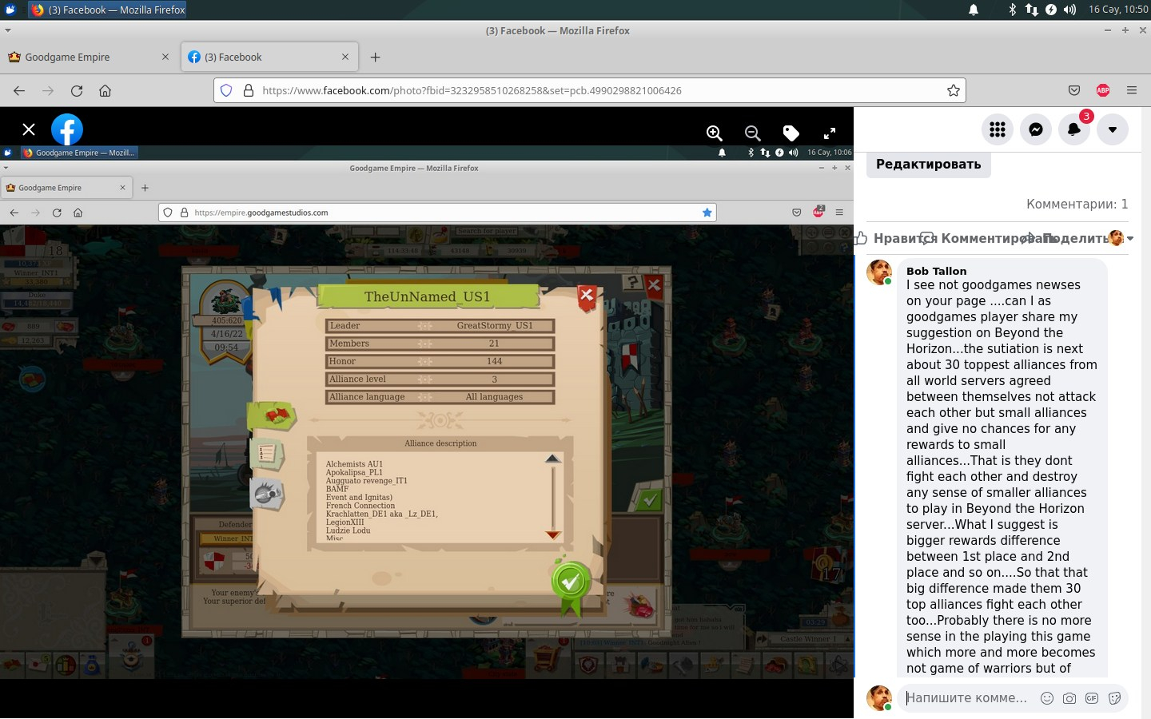Select the (3) Facebook tab
1151x719 pixels.
(x=269, y=57)
